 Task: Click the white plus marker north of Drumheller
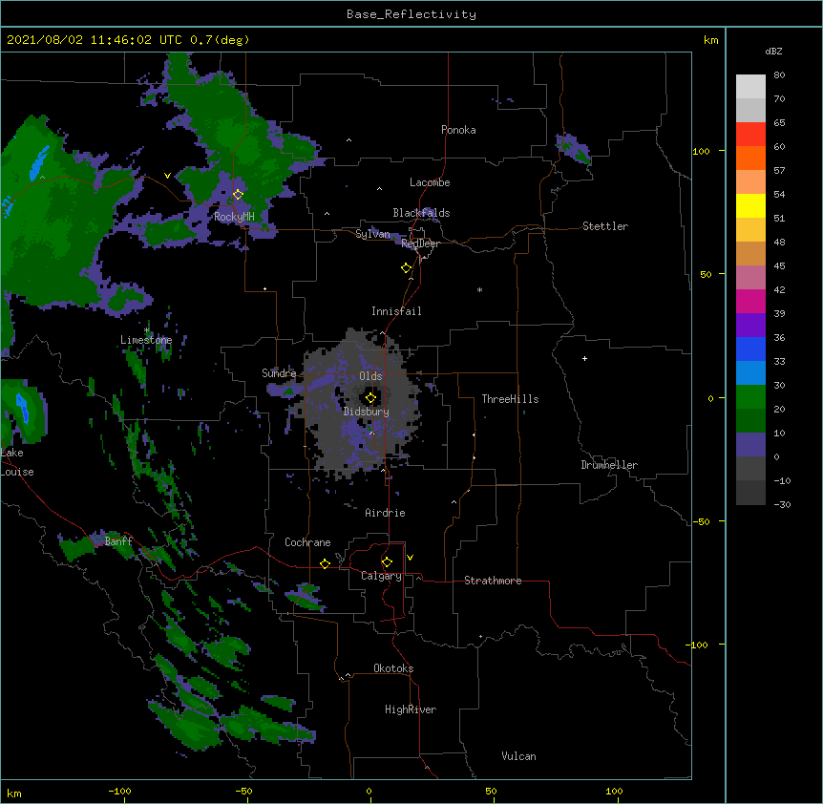584,358
